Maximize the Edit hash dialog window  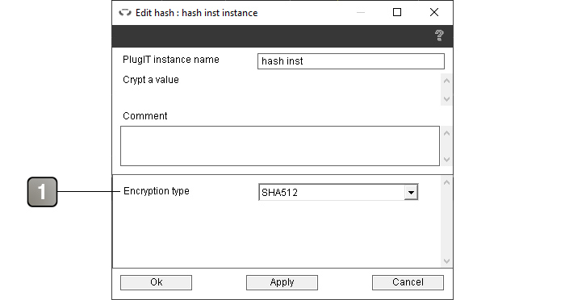tap(397, 13)
